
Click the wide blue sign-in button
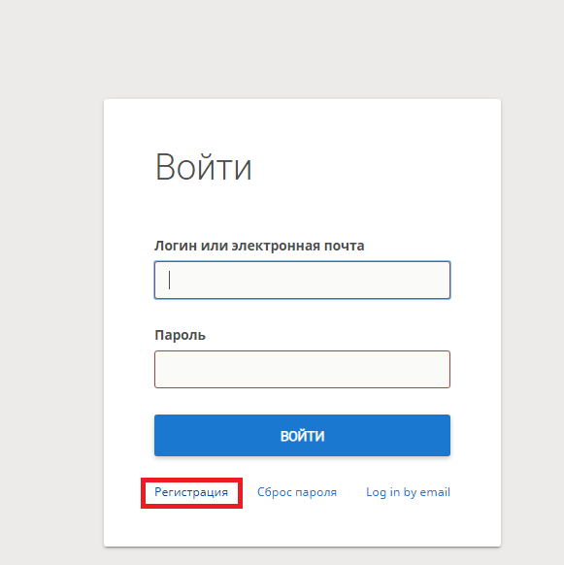pyautogui.click(x=302, y=435)
